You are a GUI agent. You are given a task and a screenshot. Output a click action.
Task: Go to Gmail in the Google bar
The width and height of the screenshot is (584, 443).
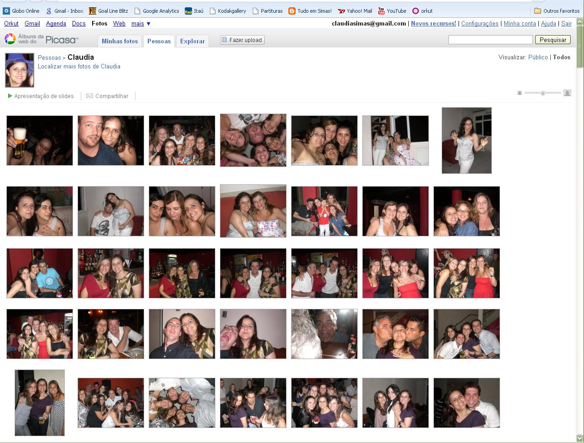tap(32, 23)
